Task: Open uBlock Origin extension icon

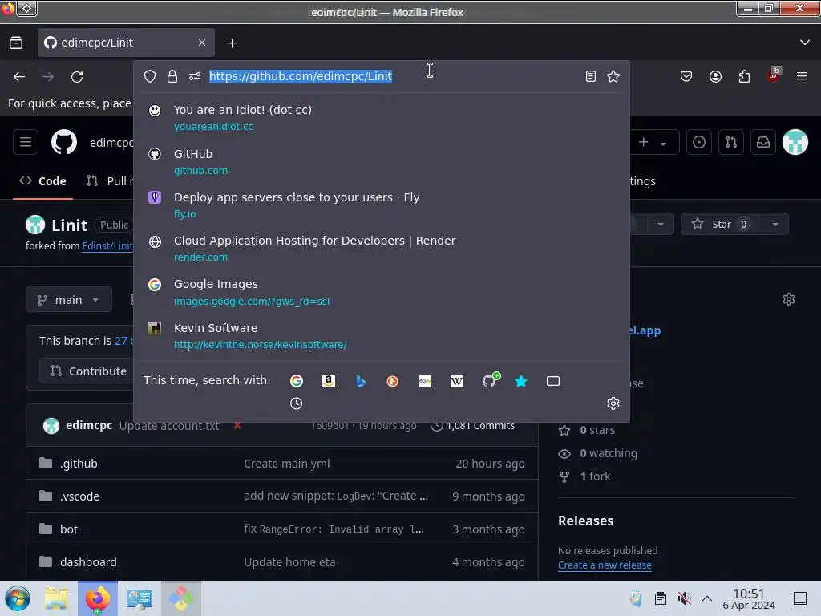Action: (774, 76)
